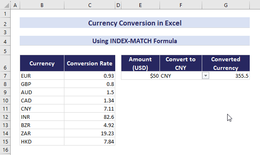260x155 pixels.
Task: Select the 1.34 rate cell
Action: click(90, 100)
